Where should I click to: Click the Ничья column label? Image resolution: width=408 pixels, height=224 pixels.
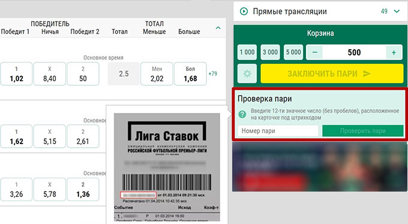(x=50, y=32)
